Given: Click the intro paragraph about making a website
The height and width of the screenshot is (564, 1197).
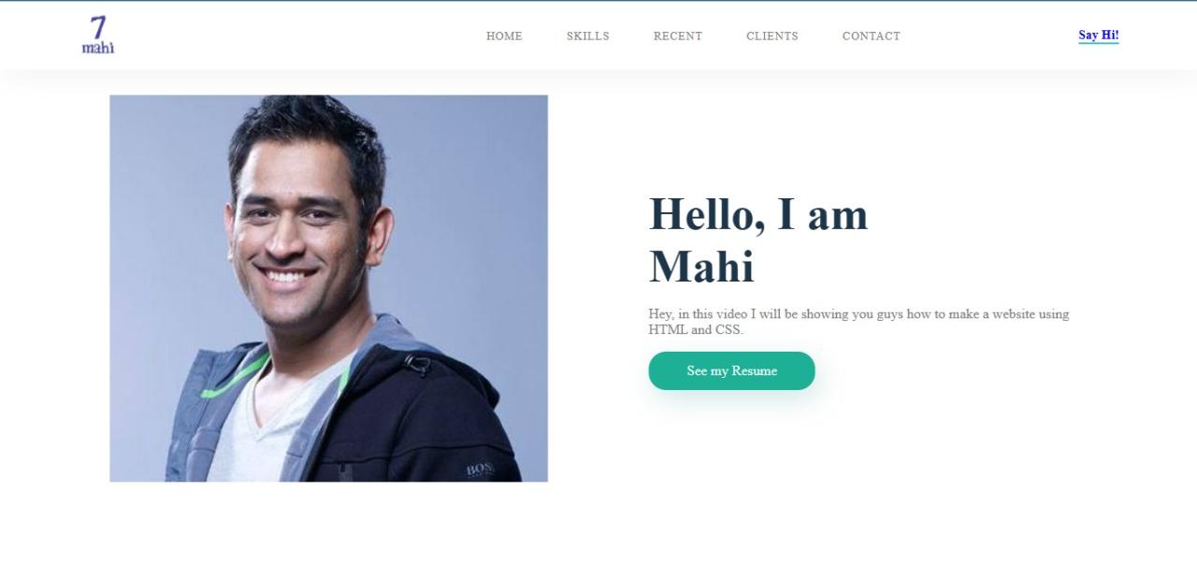Looking at the screenshot, I should click(x=858, y=322).
